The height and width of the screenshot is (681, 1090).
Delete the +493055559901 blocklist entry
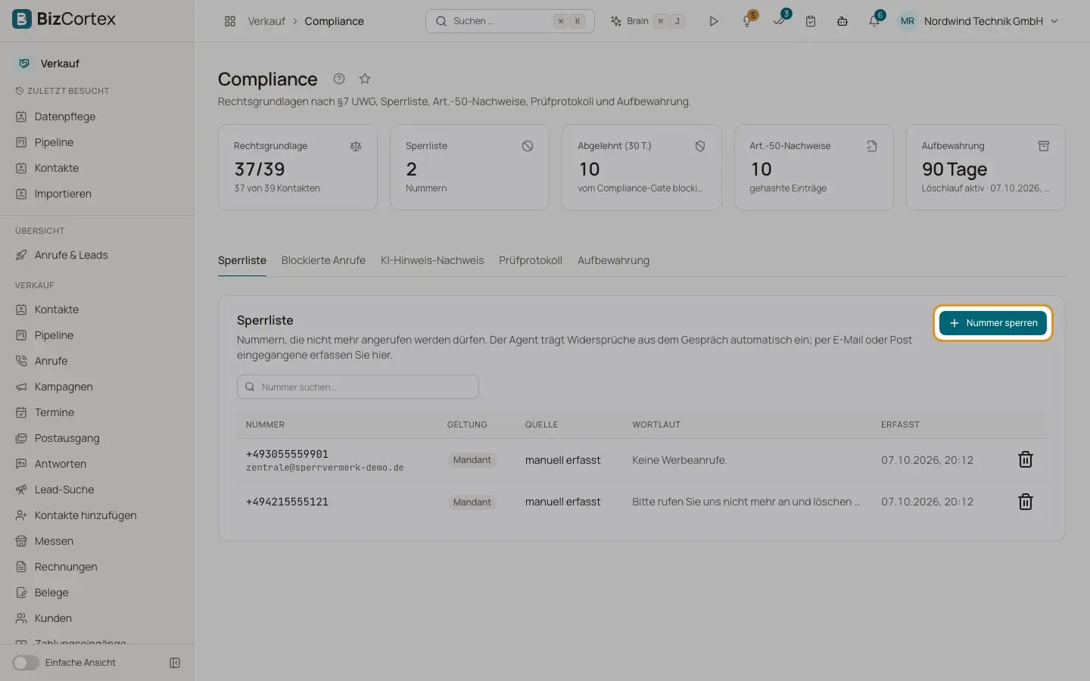(1026, 459)
